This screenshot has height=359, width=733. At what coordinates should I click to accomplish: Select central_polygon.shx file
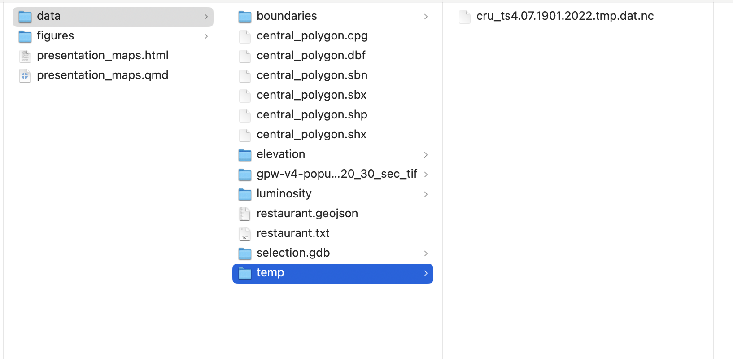coord(311,135)
